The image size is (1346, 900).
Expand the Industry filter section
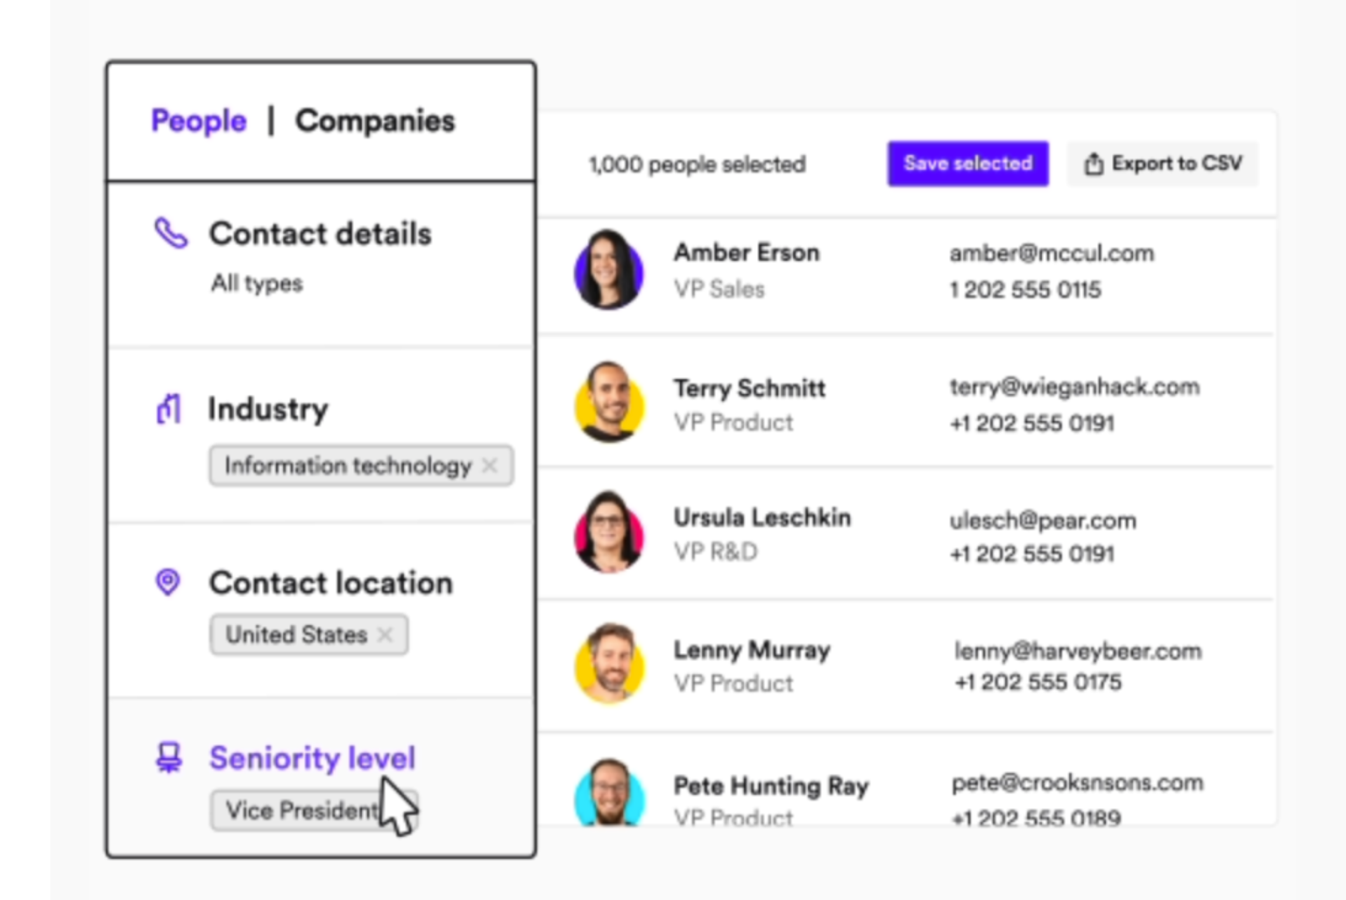(x=268, y=409)
